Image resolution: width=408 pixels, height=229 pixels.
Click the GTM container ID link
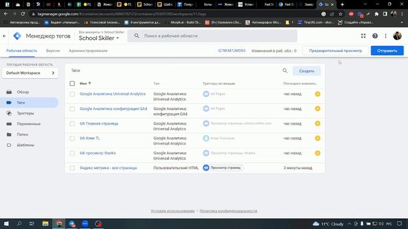[232, 51]
